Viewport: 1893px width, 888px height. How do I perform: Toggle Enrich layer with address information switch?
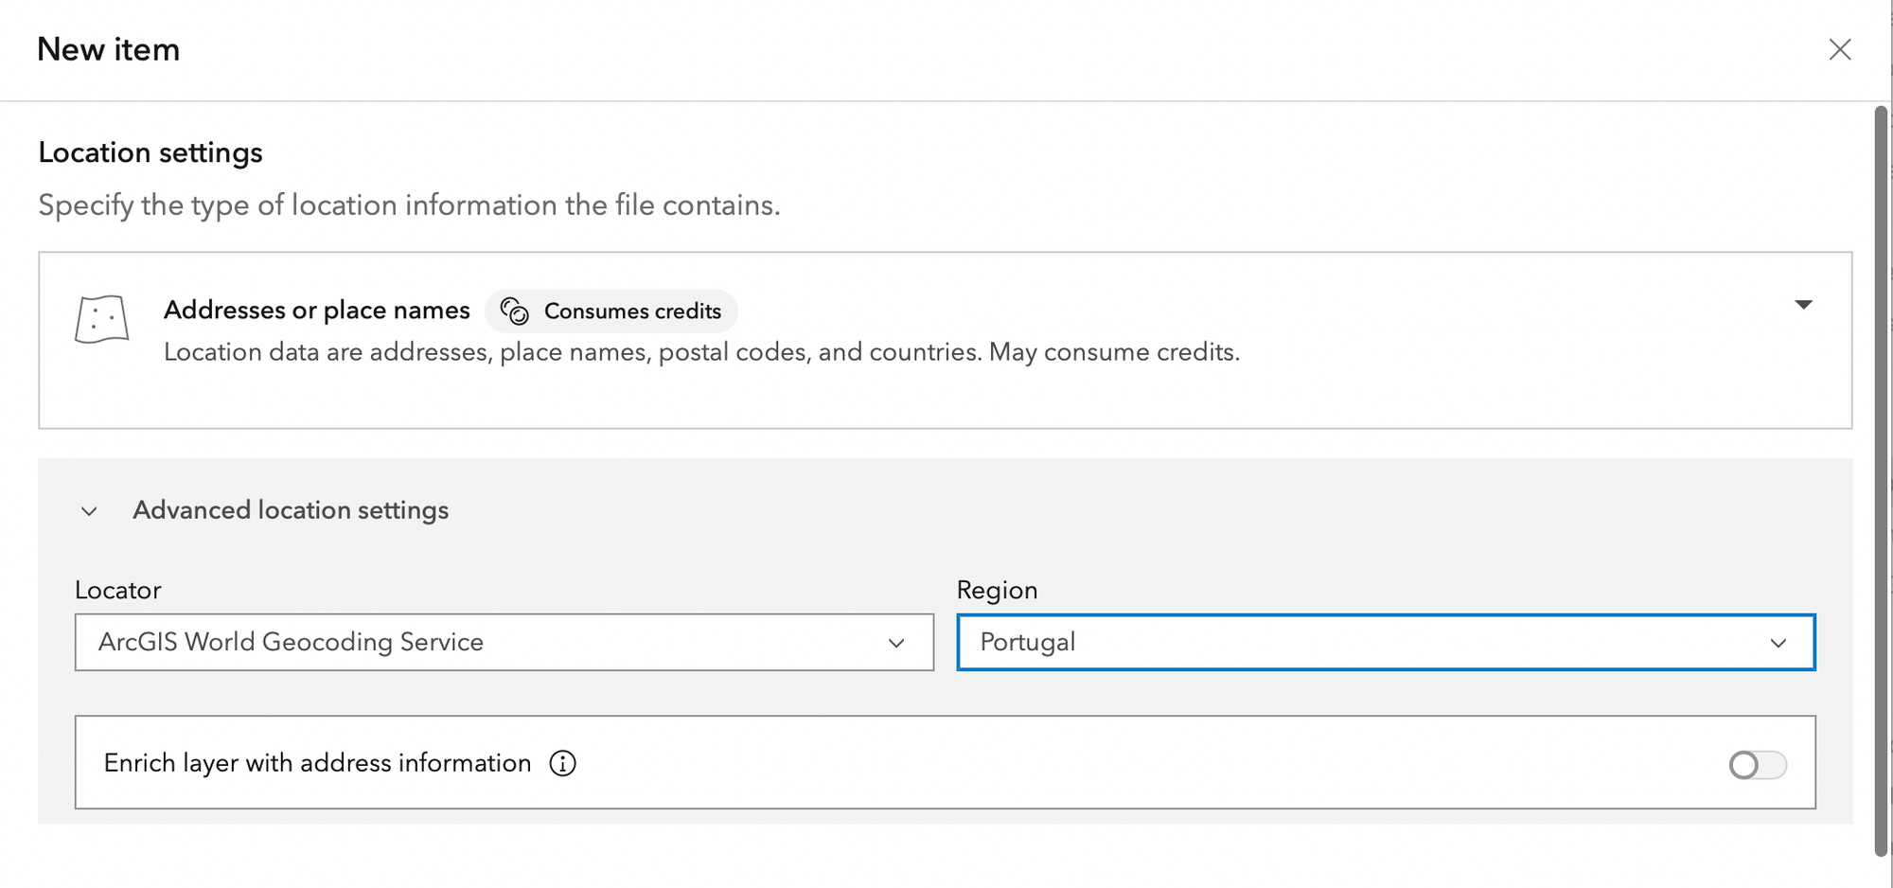1757,764
